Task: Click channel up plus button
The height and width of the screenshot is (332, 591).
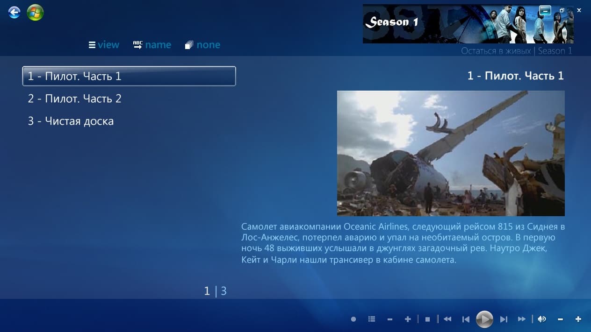Action: point(408,319)
